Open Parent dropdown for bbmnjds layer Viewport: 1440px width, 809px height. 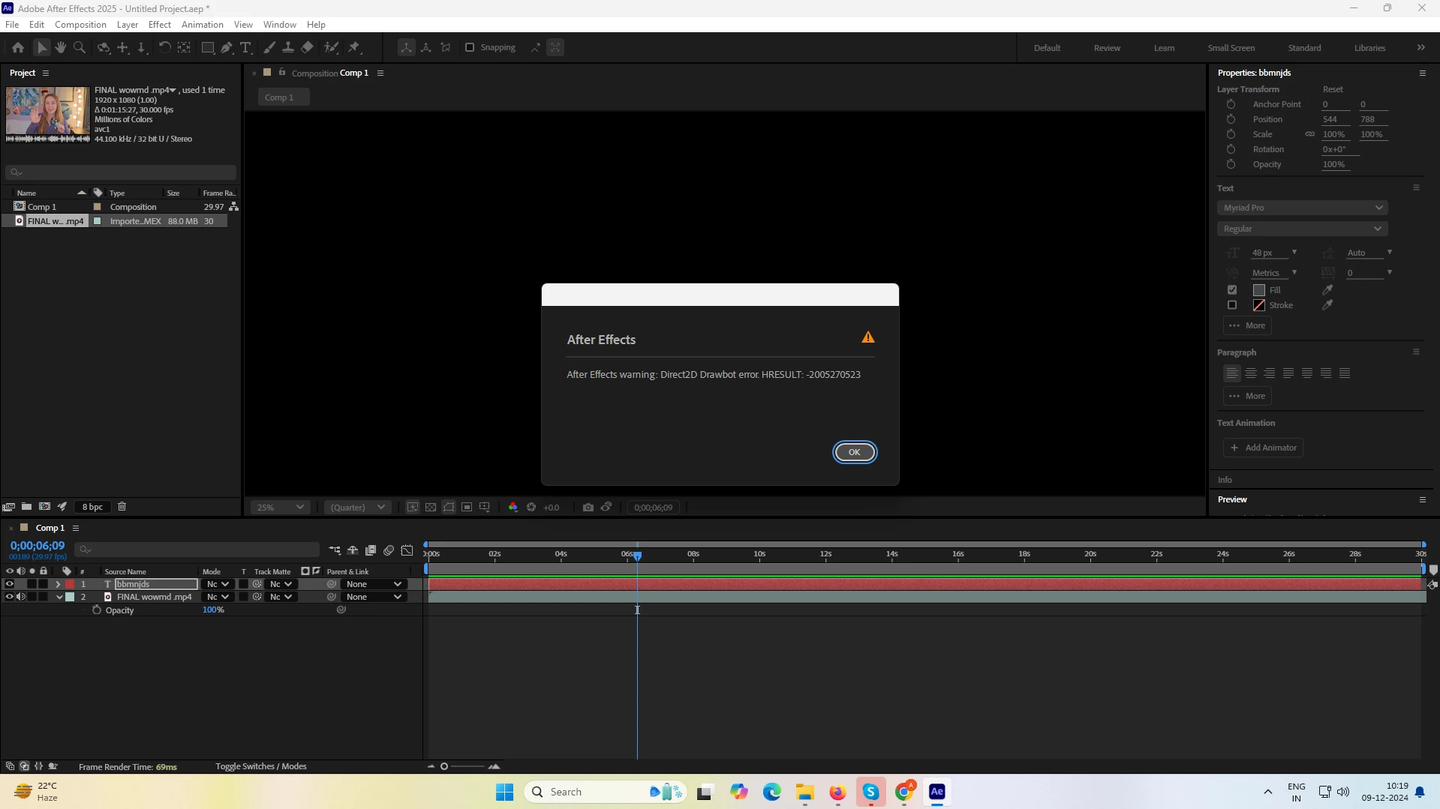coord(373,584)
